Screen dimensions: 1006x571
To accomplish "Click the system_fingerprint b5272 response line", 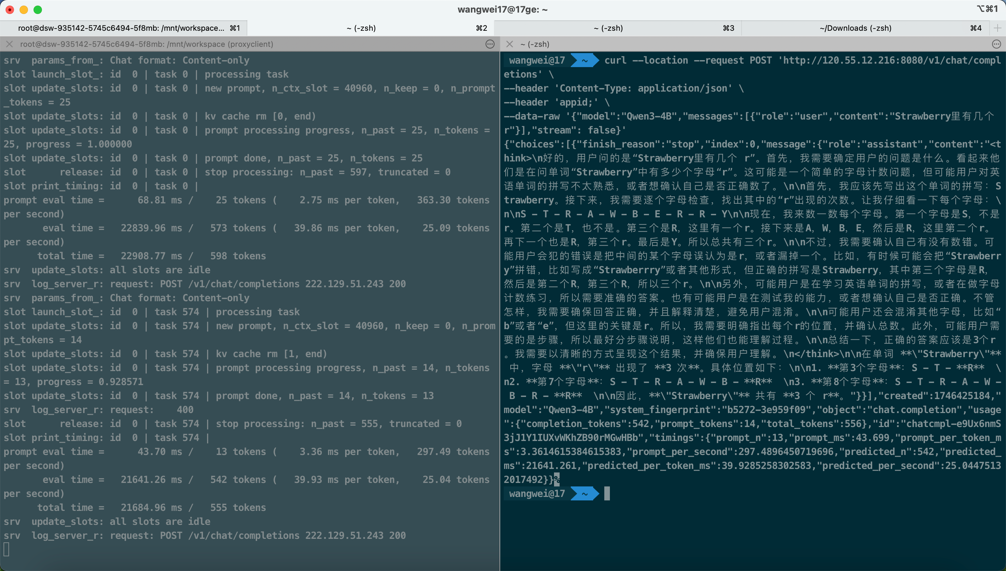I will [x=752, y=410].
